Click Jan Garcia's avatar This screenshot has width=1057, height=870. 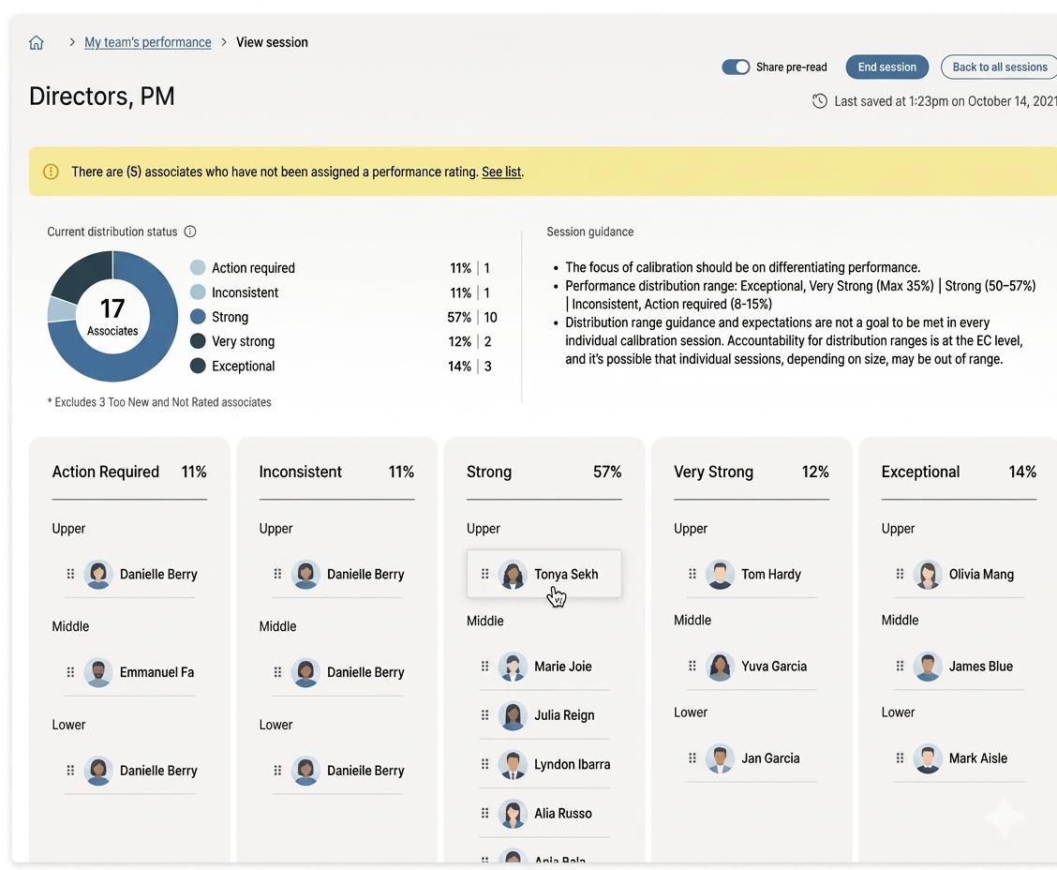pyautogui.click(x=720, y=758)
